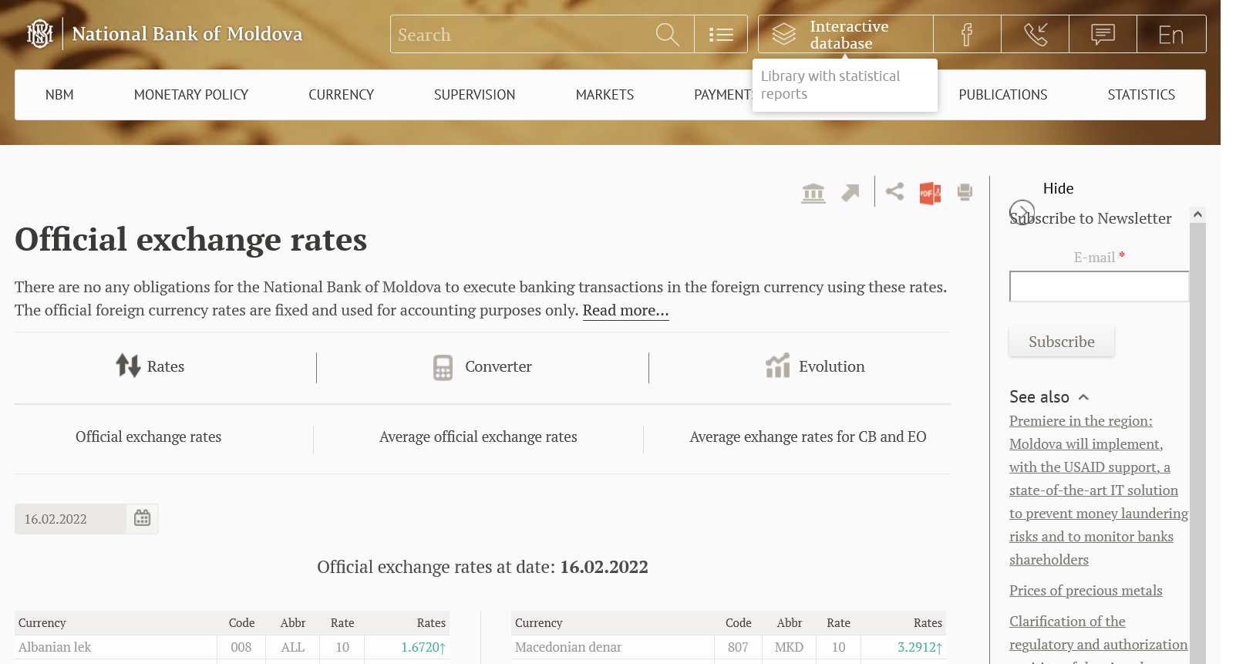
Task: Click the search magnifier icon
Action: pyautogui.click(x=667, y=35)
